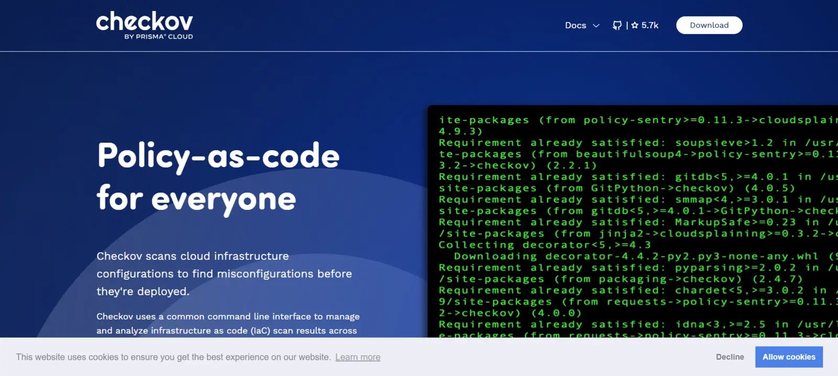
Task: Click the Allow cookies button
Action: (789, 357)
